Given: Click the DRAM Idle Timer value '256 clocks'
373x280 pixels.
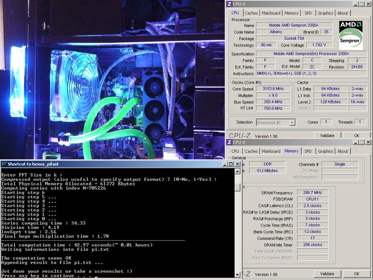Looking at the screenshot, I should coord(313,245).
